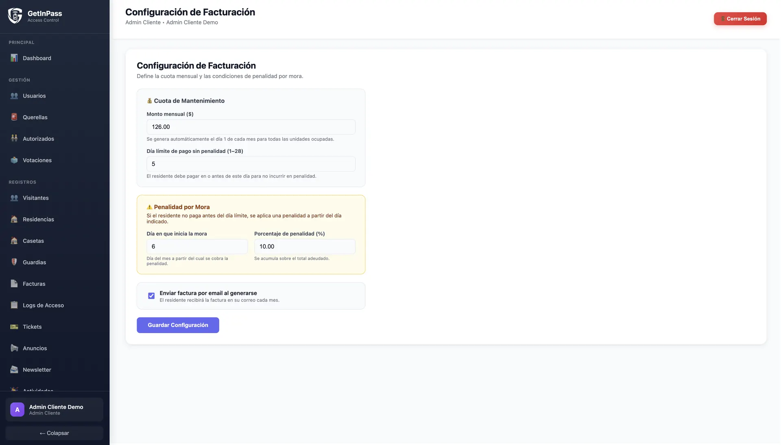Open Admin Cliente Demo profile card

(x=55, y=410)
